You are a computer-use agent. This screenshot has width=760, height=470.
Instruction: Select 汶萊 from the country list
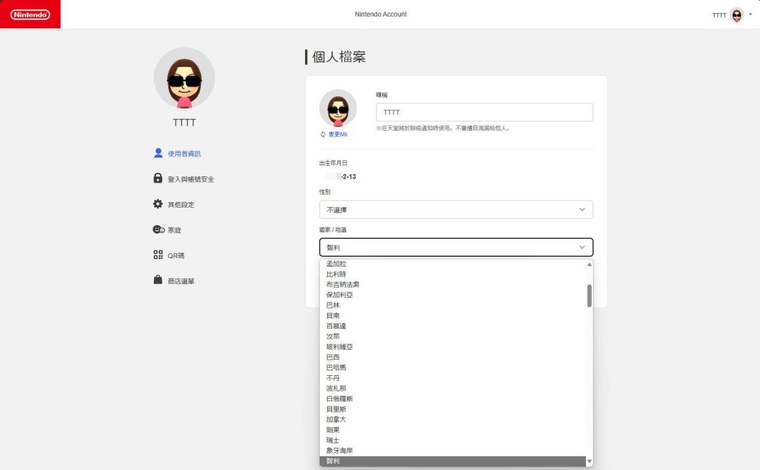click(453, 337)
